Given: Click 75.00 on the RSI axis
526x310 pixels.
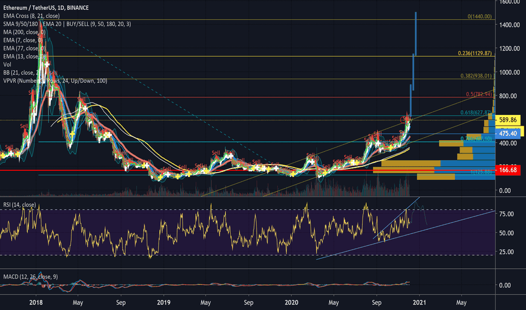Looking at the screenshot, I should click(x=506, y=214).
